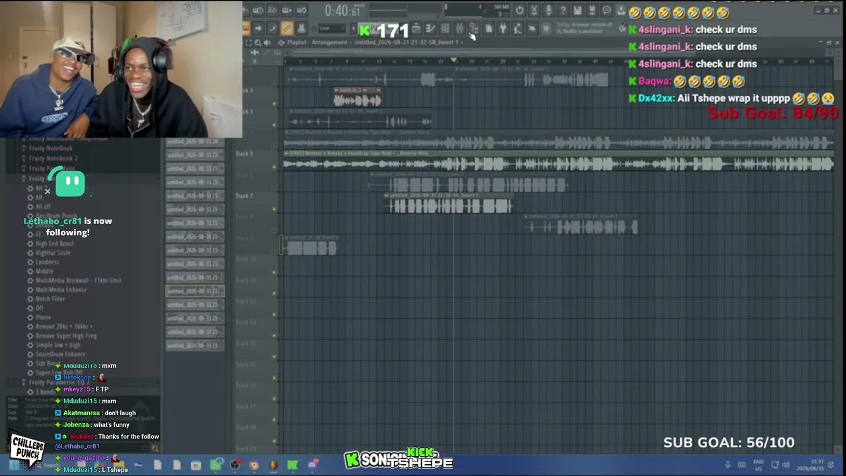Click the speaker icon in Playlist header
Screen dimensions: 846x476
pyautogui.click(x=267, y=42)
